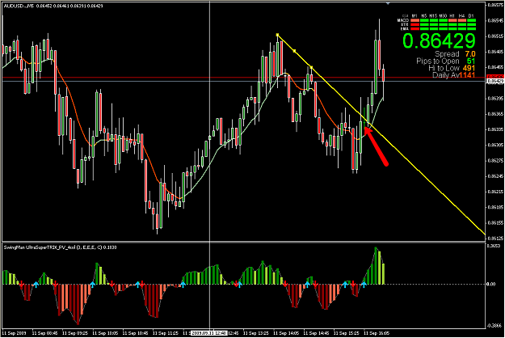Click the 11 Sep 14:45 time label
Screen dimensions: 505x338
click(x=316, y=333)
